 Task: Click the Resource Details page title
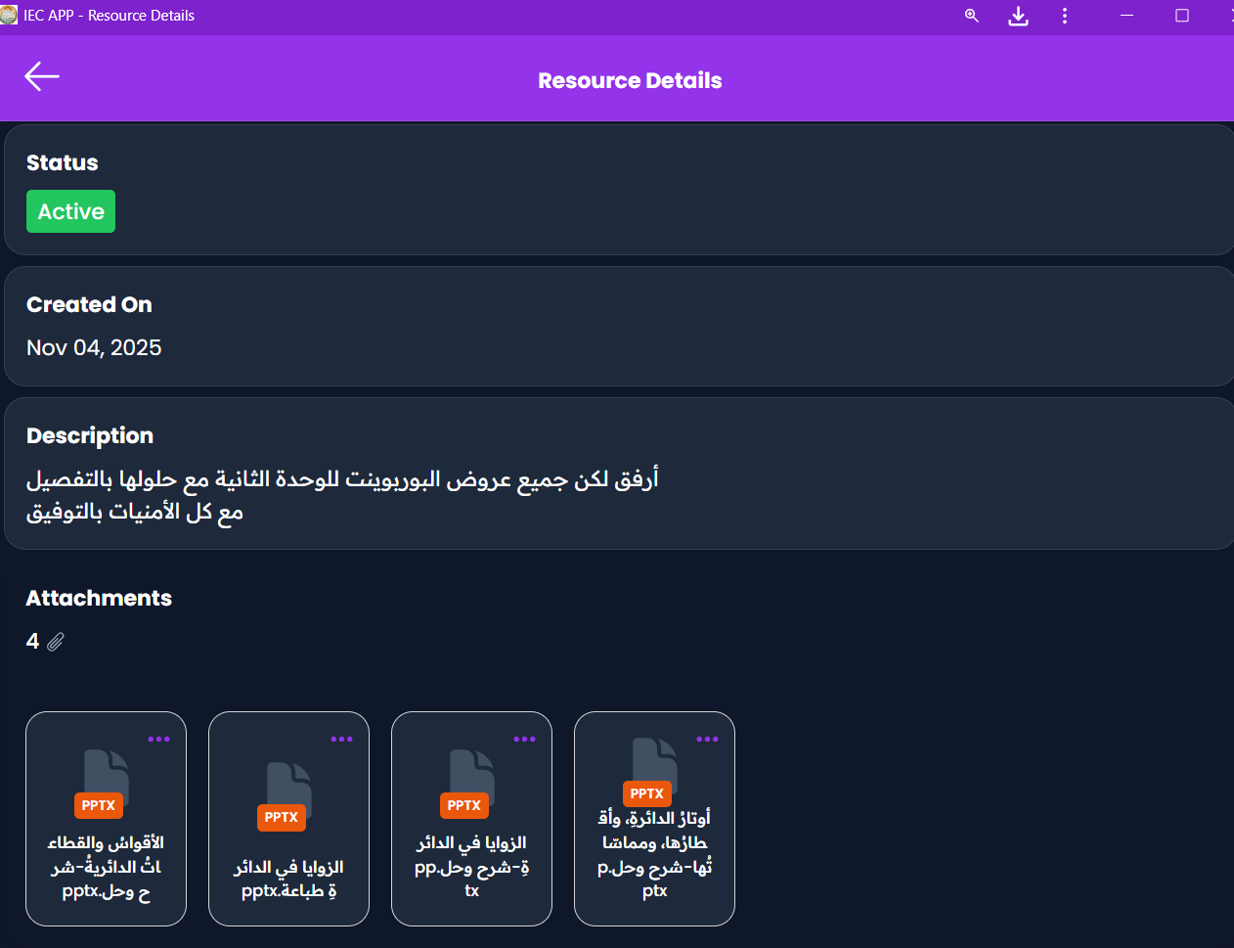pyautogui.click(x=630, y=80)
